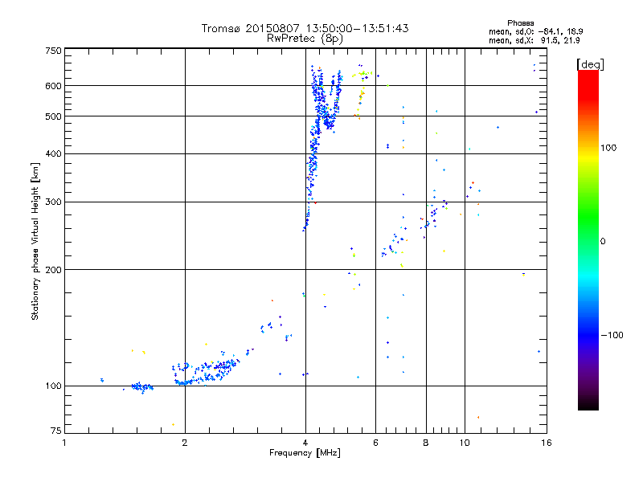Click the x-axis tick label "2"
The height and width of the screenshot is (482, 643).
click(185, 443)
